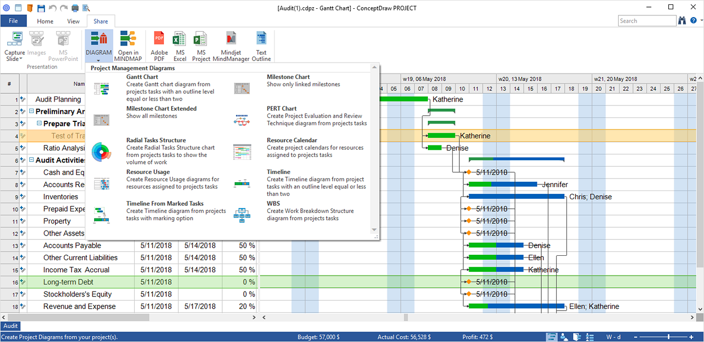Export to Mindjet MindManager

231,46
